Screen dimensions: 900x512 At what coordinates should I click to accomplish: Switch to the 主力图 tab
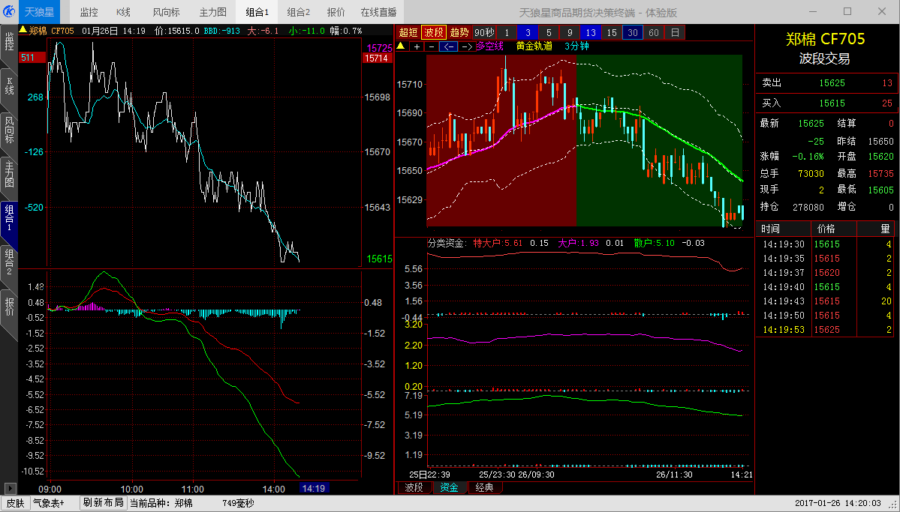[x=213, y=12]
